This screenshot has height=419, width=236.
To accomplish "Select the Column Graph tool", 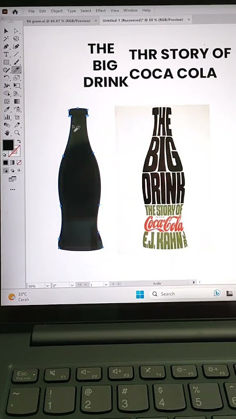I will point(6,117).
